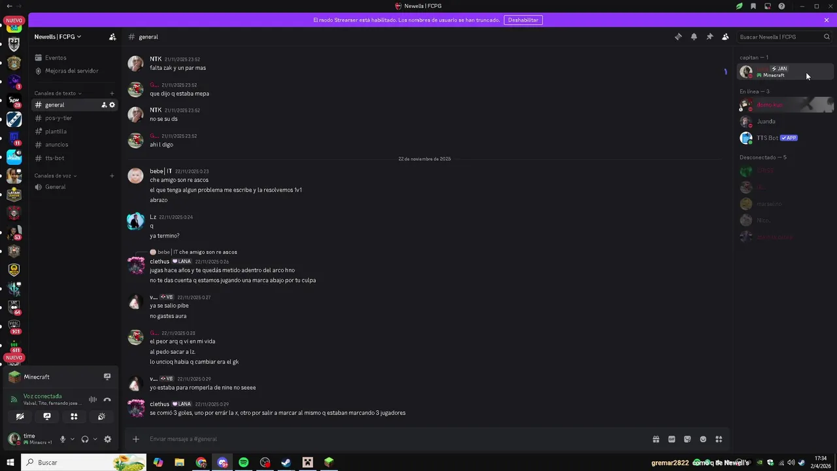Collapse the Canales de voz category
The image size is (837, 471).
pyautogui.click(x=56, y=176)
